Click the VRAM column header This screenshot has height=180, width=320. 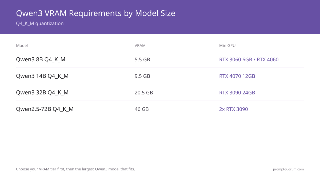click(140, 46)
